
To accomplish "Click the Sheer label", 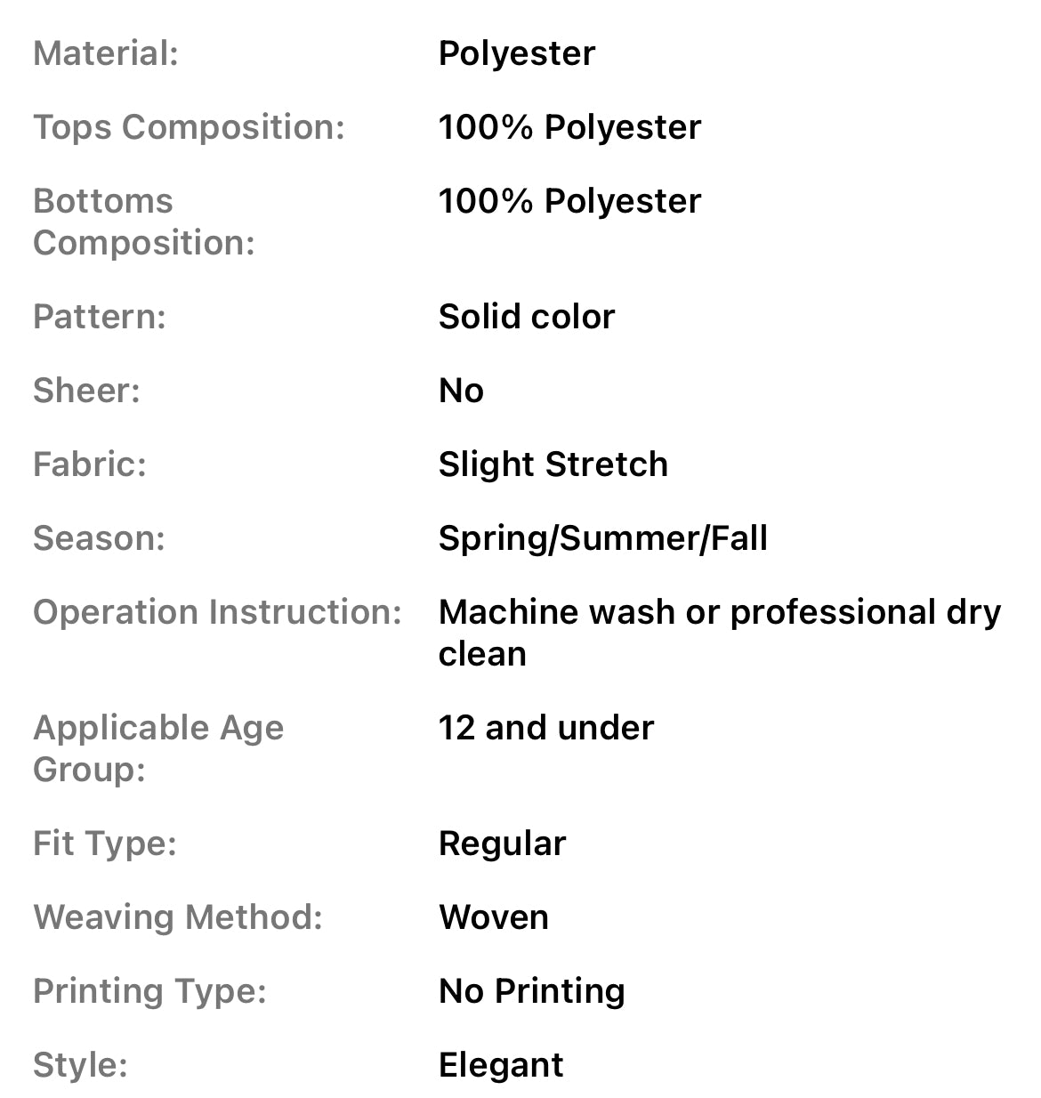I will point(86,391).
